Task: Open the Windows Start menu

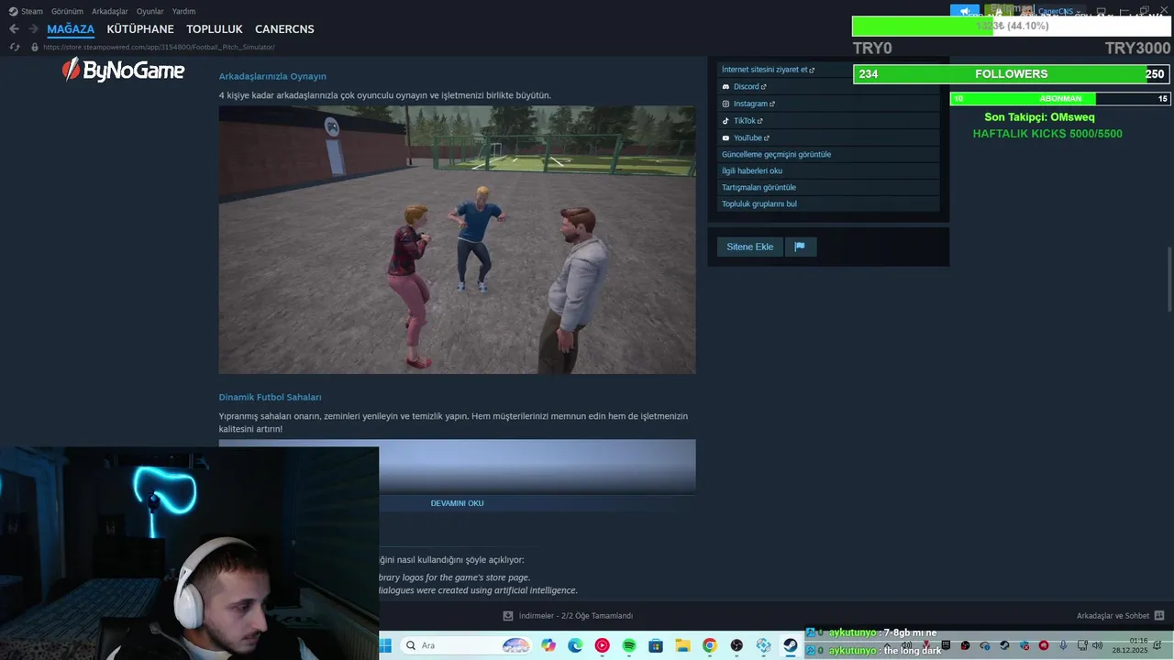Action: pyautogui.click(x=384, y=645)
